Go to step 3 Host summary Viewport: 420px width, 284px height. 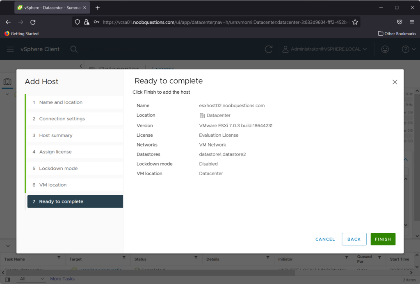(x=75, y=135)
